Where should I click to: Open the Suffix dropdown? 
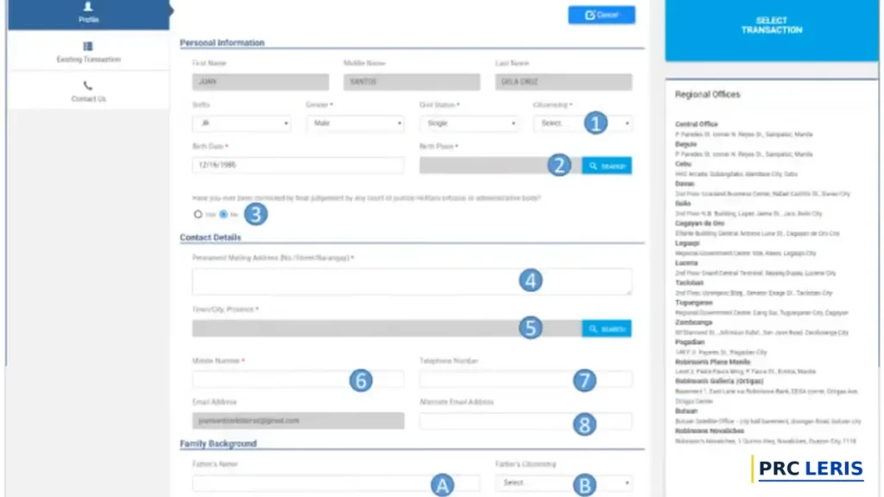(x=242, y=123)
